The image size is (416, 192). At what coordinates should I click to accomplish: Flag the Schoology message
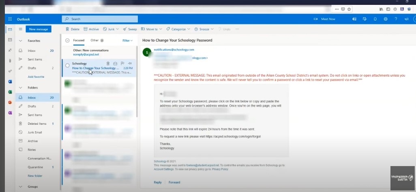click(x=122, y=63)
